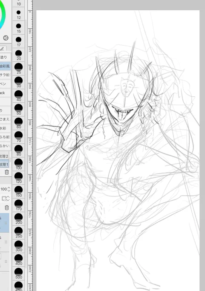The image size is (205, 291).
Task: Select brush size 30 preset
Action: [18, 83]
